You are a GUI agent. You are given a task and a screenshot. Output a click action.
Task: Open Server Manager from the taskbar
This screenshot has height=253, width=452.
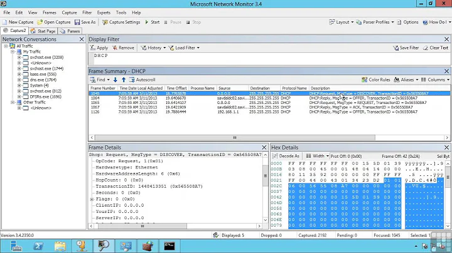tap(16, 246)
